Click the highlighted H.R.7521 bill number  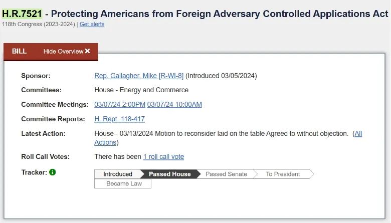pyautogui.click(x=22, y=14)
